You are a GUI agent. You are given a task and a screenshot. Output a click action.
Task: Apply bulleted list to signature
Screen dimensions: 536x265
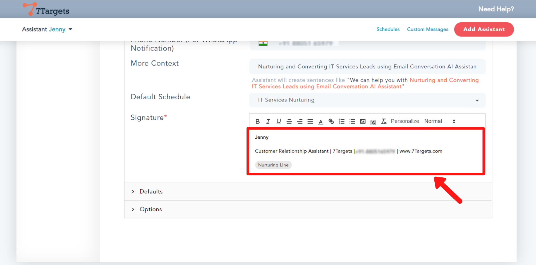[x=352, y=121]
